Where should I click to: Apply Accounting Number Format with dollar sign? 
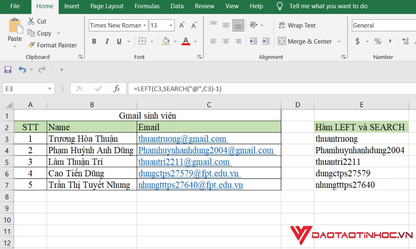point(358,41)
